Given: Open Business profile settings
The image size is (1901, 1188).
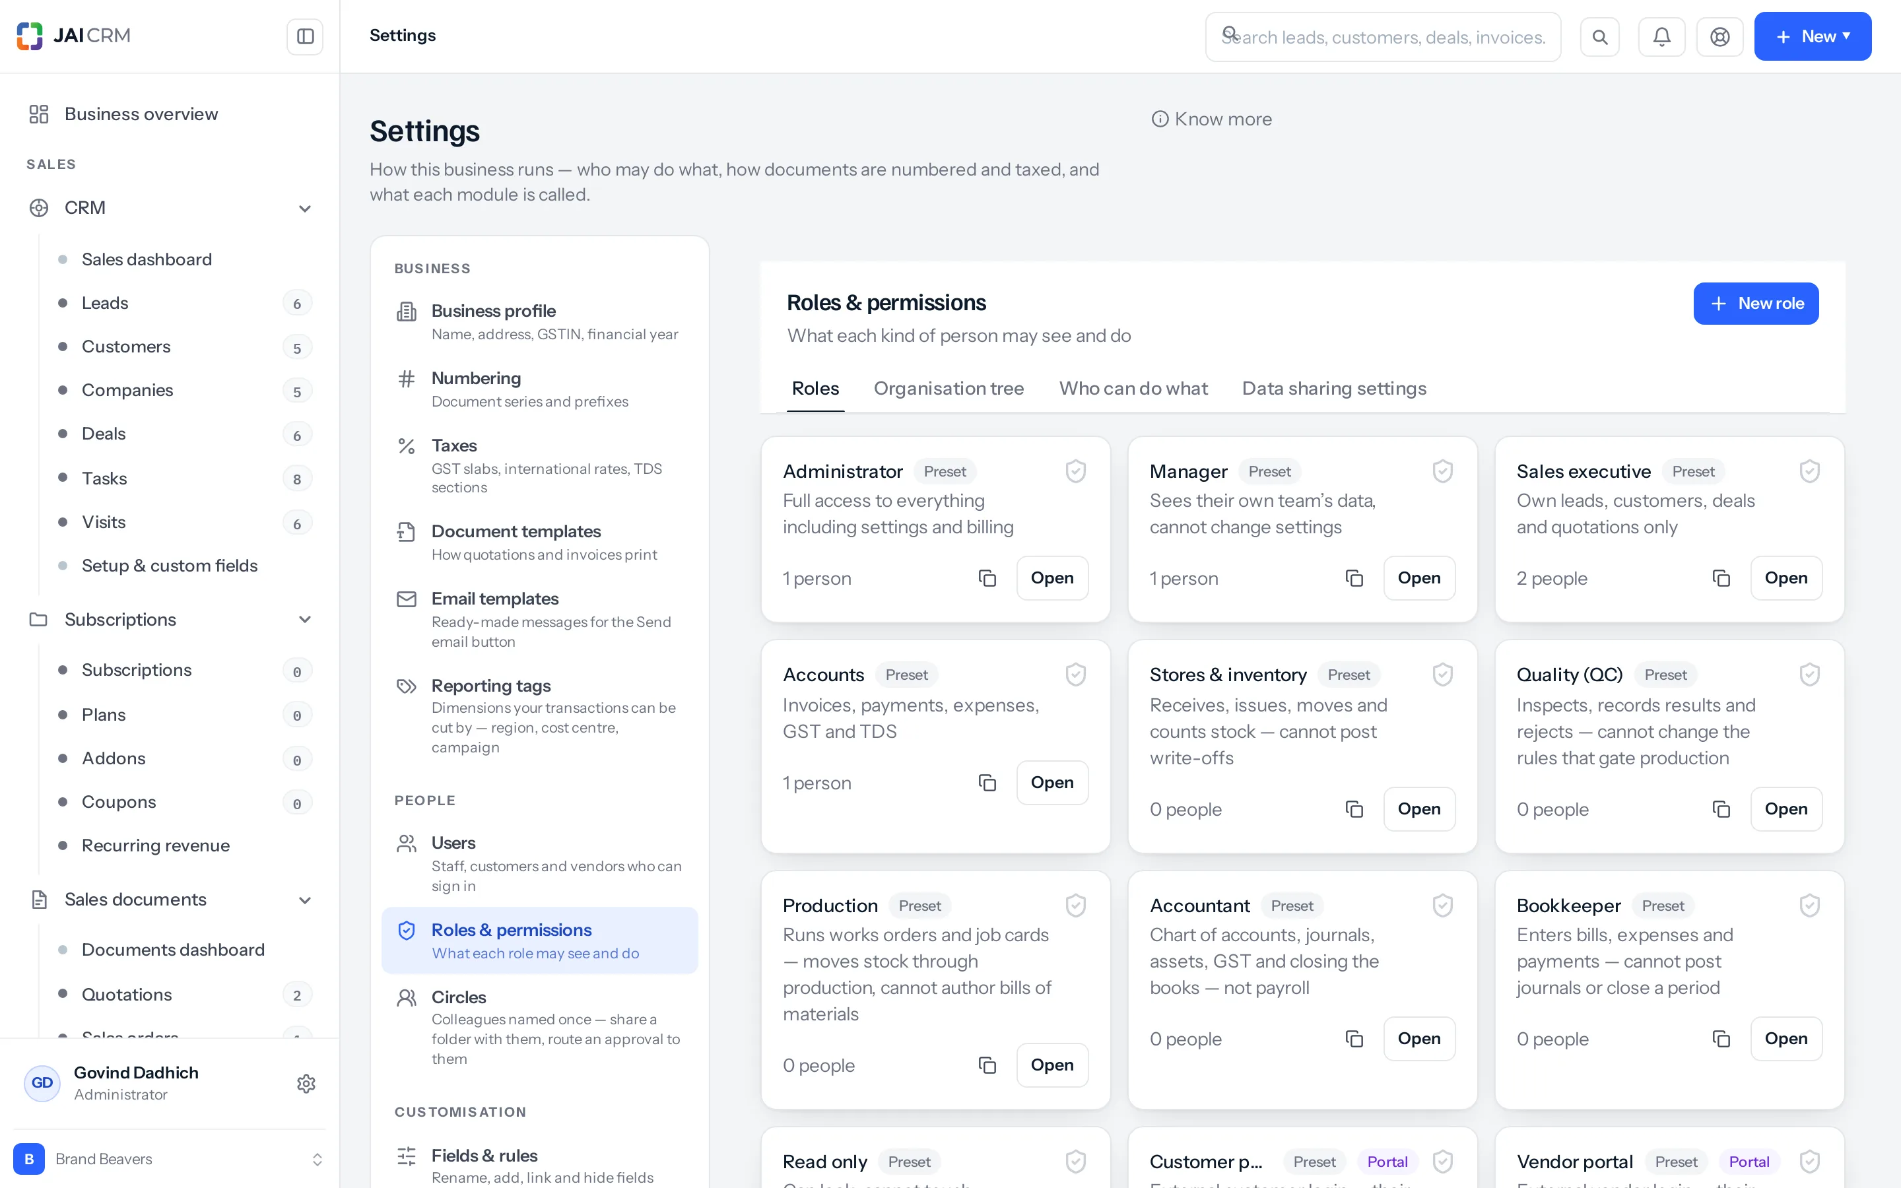Looking at the screenshot, I should coord(539,322).
